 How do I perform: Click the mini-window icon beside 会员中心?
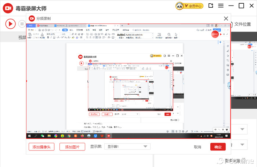tap(211, 6)
